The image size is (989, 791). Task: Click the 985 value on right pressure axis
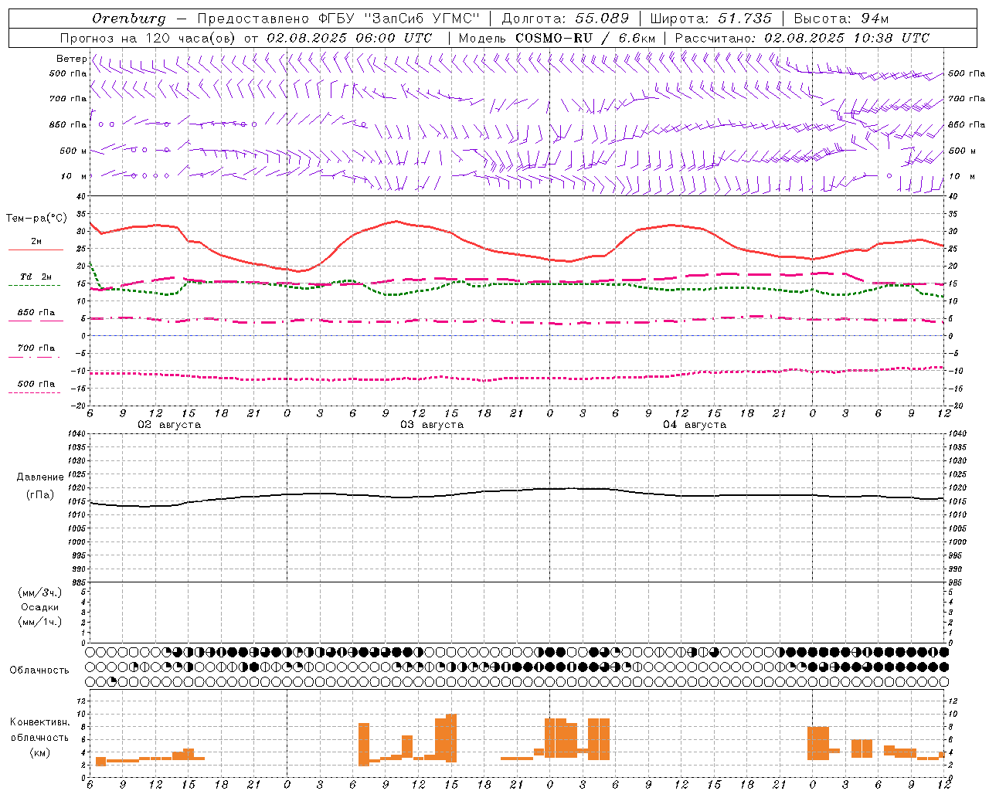(x=956, y=582)
